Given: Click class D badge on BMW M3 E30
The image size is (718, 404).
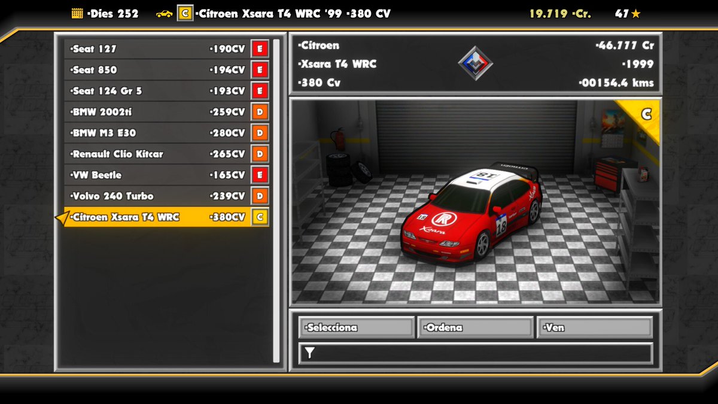Looking at the screenshot, I should (260, 133).
